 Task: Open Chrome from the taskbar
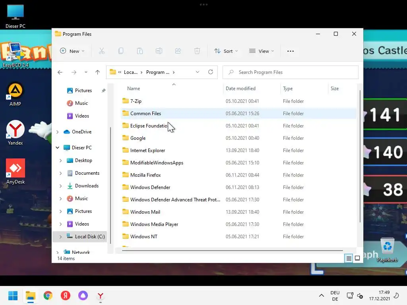pyautogui.click(x=48, y=295)
